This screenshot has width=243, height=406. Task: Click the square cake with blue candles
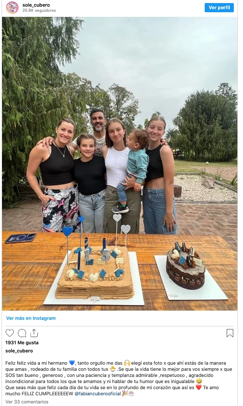[94, 272]
